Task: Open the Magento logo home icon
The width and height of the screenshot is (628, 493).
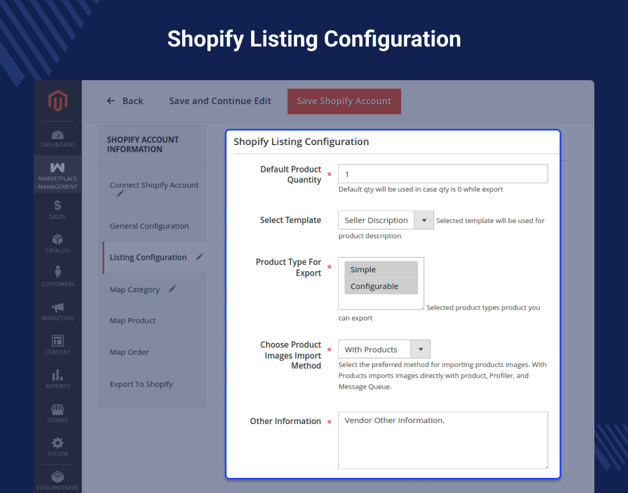Action: point(58,100)
